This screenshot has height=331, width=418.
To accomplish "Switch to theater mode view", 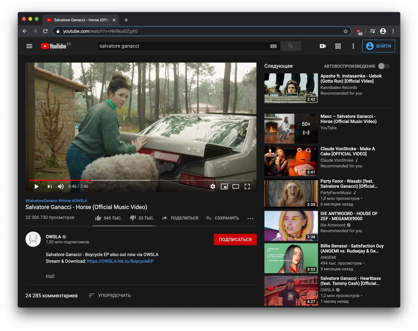I will coord(236,186).
